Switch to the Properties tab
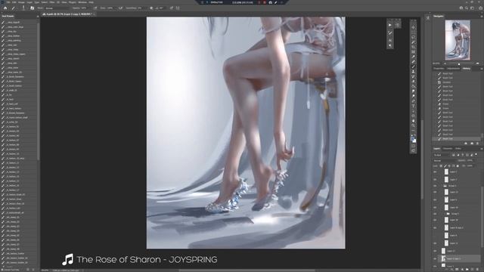Viewport: 484px width, 272px height. [x=439, y=69]
